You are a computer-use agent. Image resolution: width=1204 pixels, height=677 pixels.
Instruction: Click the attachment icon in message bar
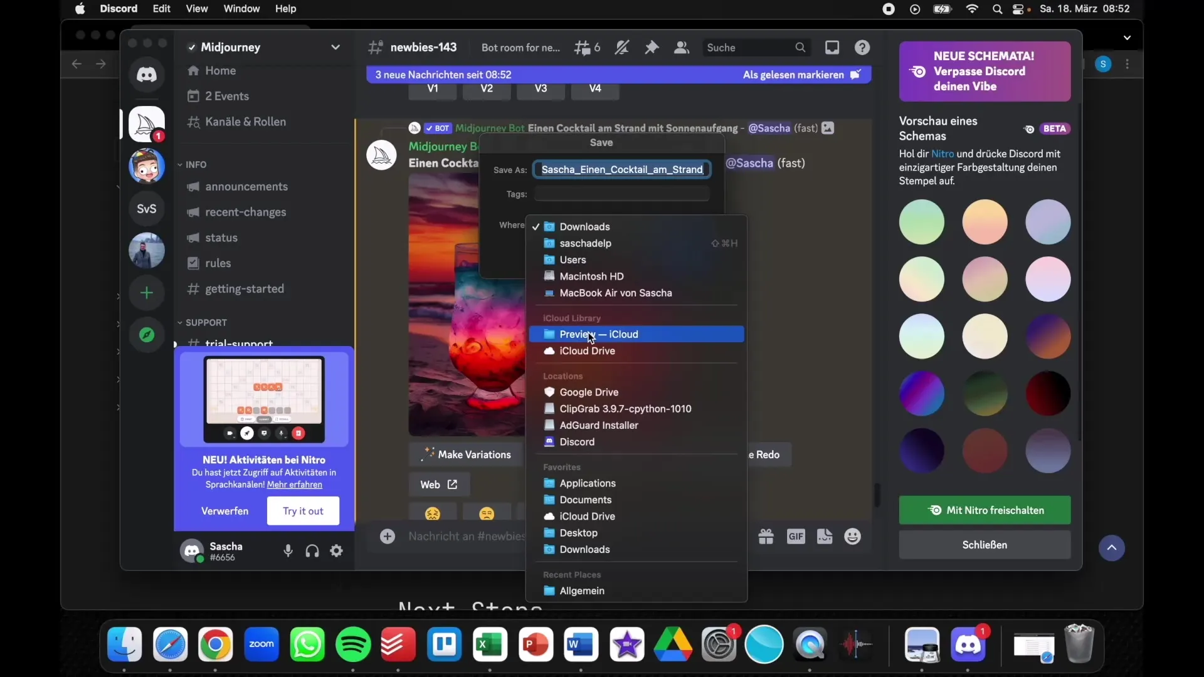pyautogui.click(x=386, y=537)
